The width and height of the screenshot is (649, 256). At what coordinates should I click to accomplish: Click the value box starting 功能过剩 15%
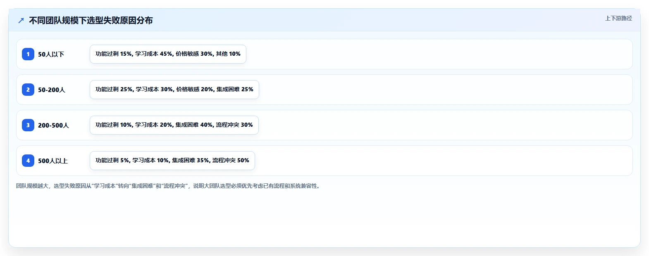click(168, 54)
